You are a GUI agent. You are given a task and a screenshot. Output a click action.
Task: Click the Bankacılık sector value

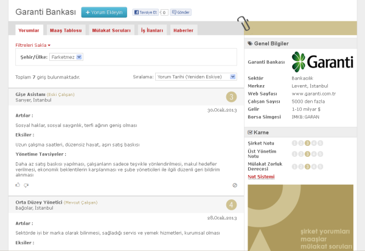point(302,78)
